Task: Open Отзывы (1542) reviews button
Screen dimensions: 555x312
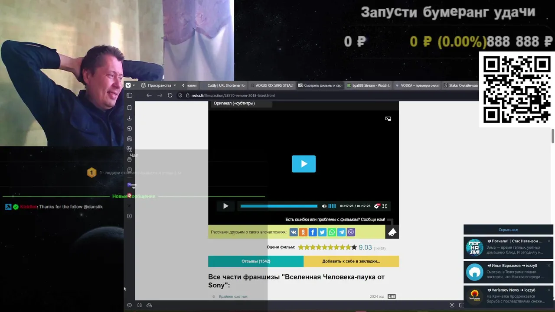Action: [x=256, y=261]
